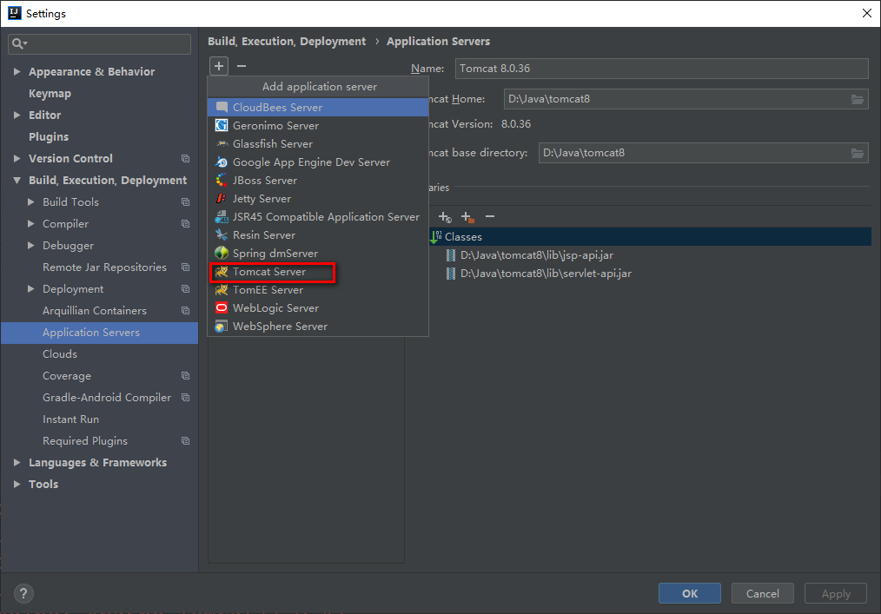Screen dimensions: 881x614
Task: Expand the Tools section
Action: point(17,485)
